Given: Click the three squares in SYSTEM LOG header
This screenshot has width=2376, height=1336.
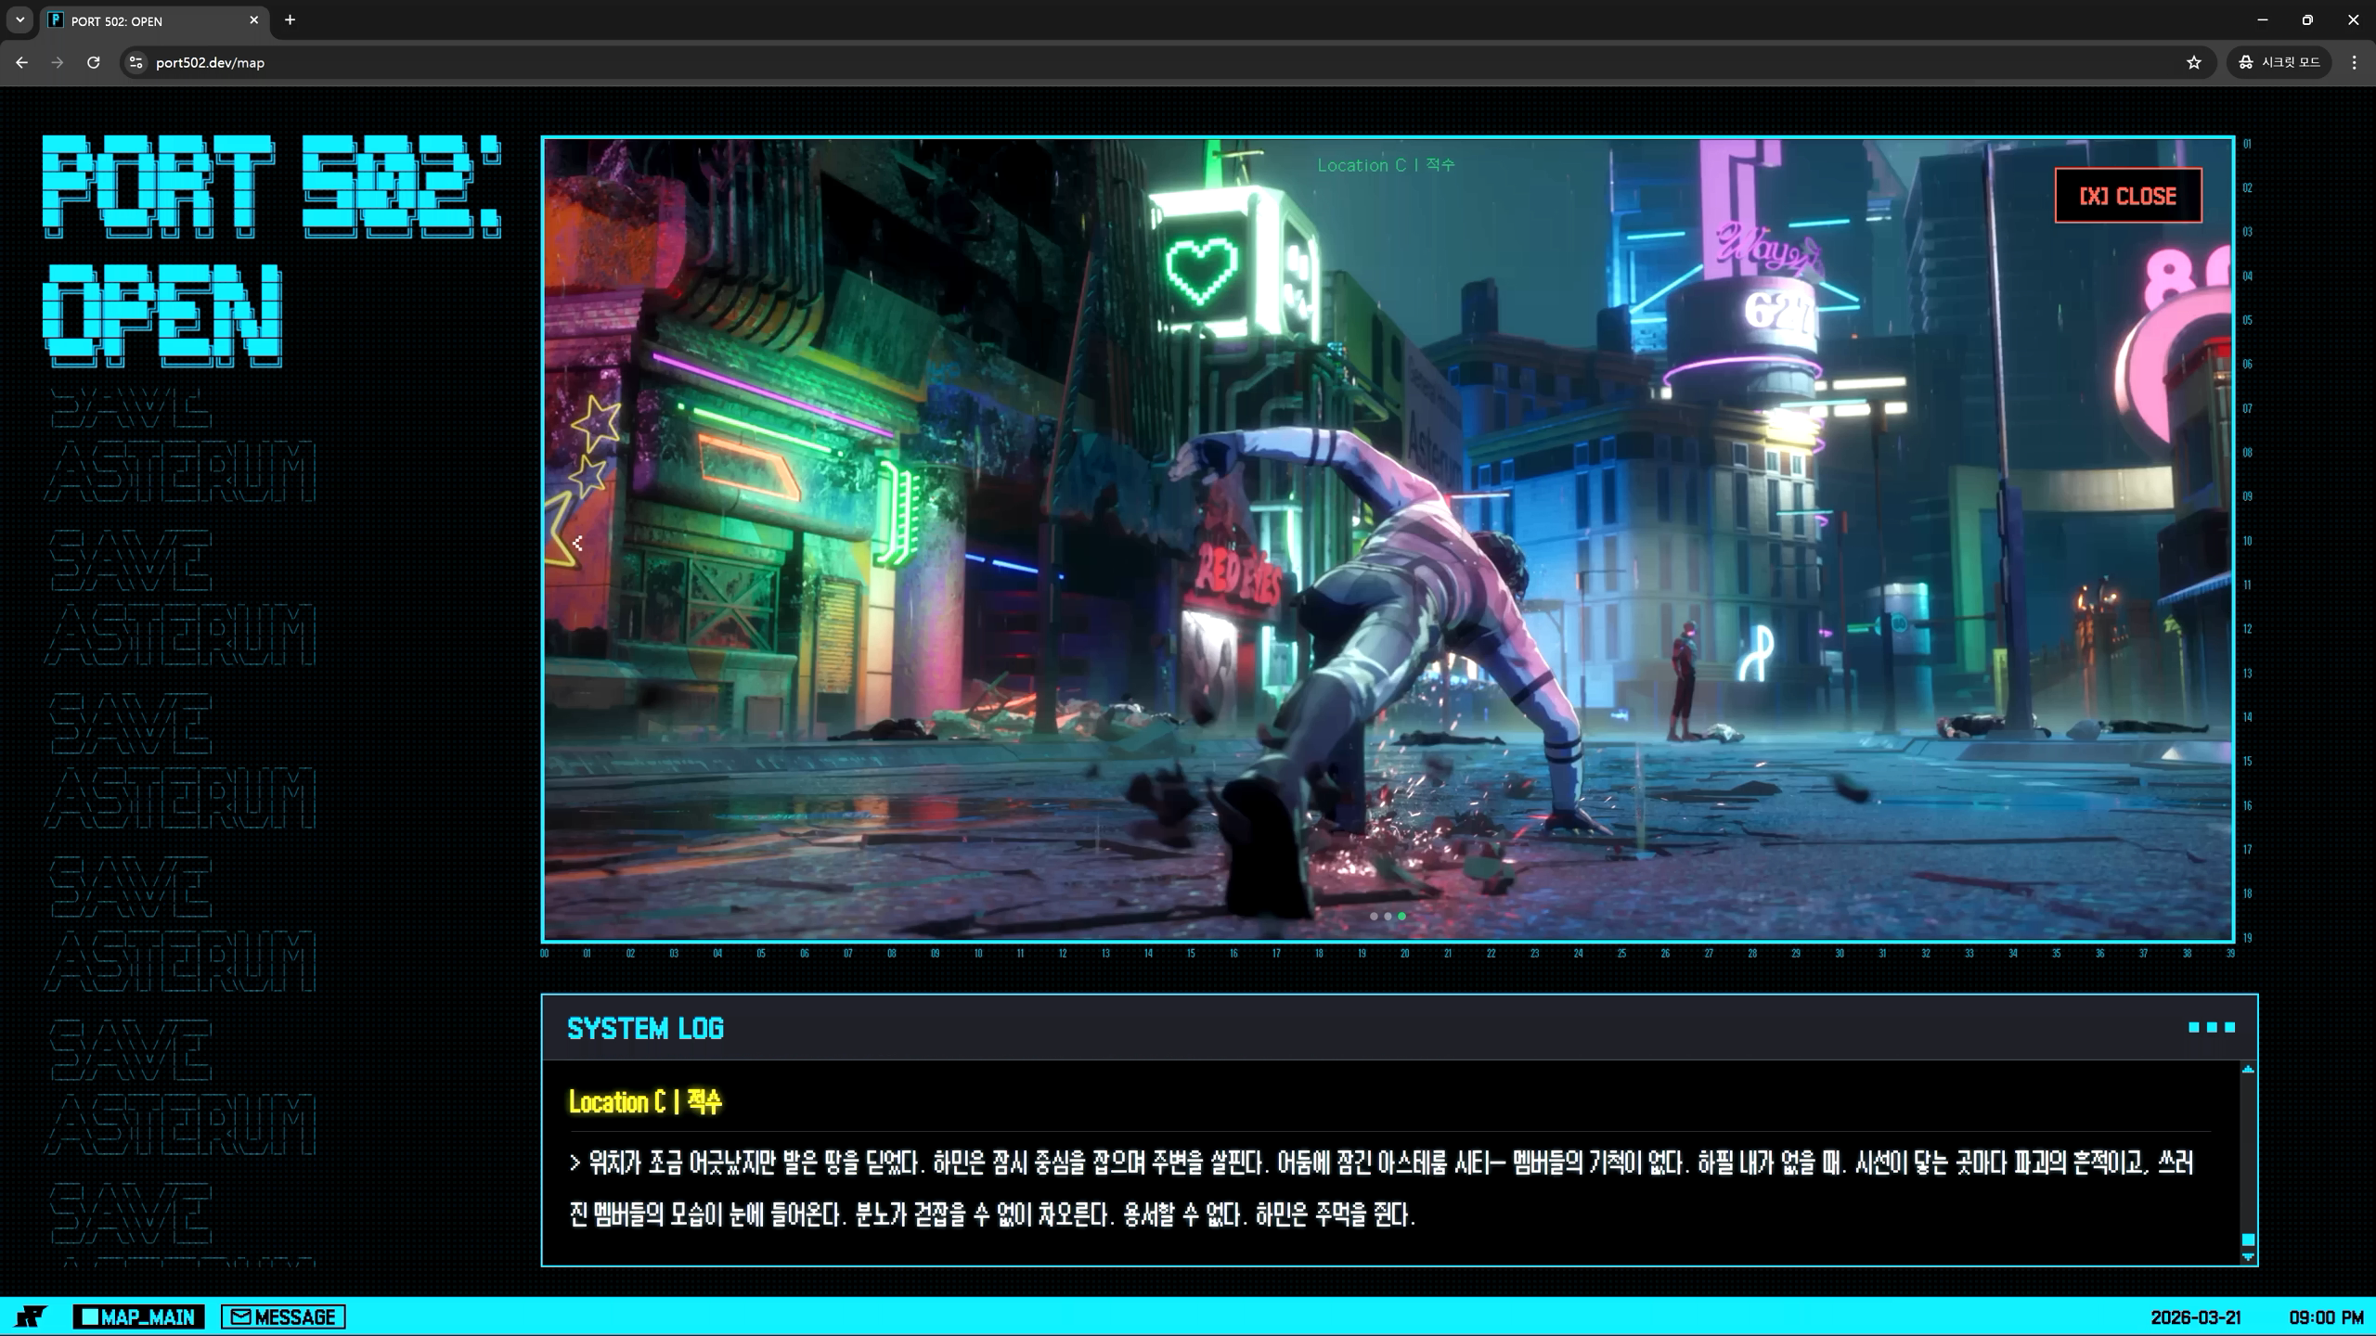Looking at the screenshot, I should pos(2212,1027).
